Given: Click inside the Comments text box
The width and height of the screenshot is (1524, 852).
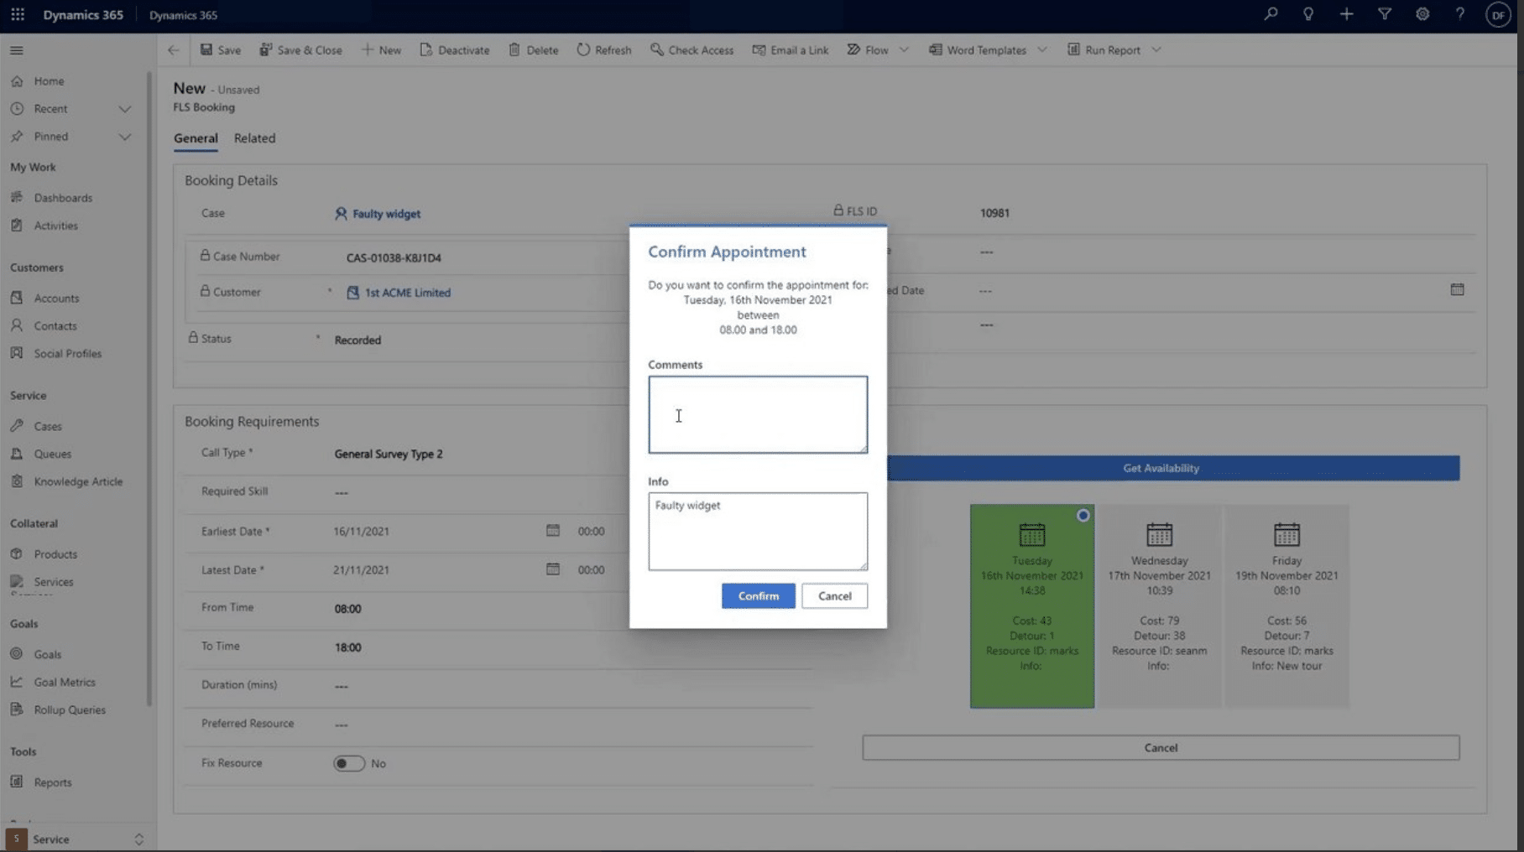Looking at the screenshot, I should pyautogui.click(x=757, y=414).
